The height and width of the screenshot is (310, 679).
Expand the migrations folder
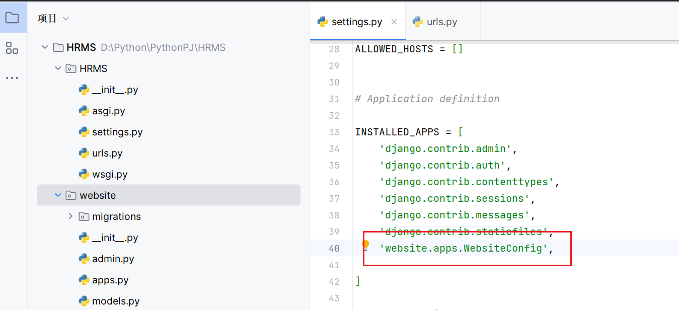pos(70,216)
